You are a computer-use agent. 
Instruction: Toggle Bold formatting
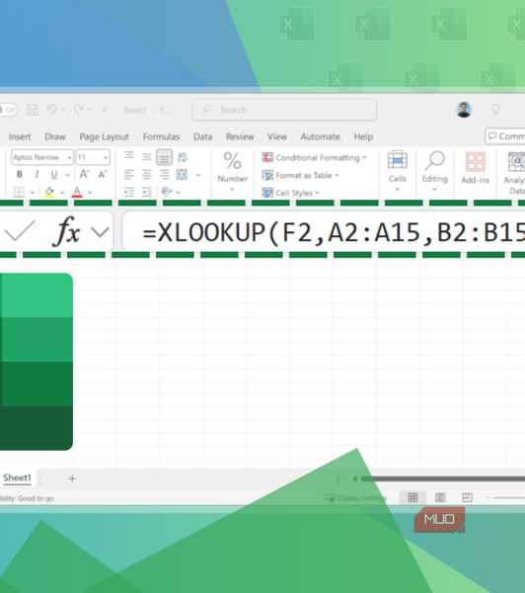[20, 174]
